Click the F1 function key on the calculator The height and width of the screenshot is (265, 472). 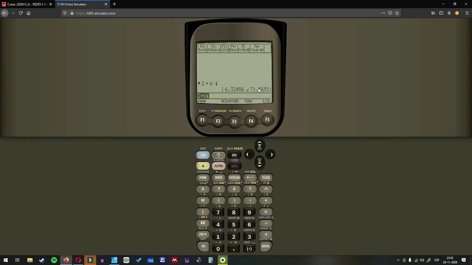coord(202,120)
